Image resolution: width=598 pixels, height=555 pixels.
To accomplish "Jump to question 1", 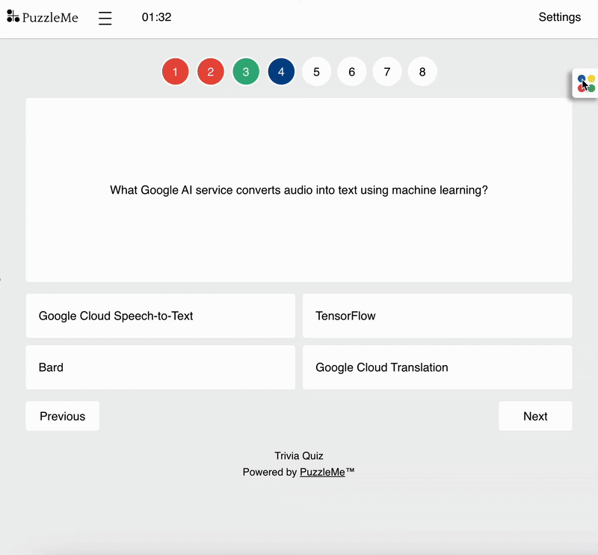I will pos(176,72).
